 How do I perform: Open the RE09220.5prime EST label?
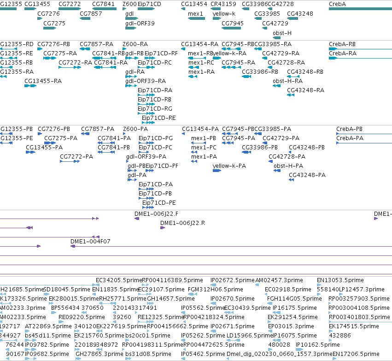(82, 317)
